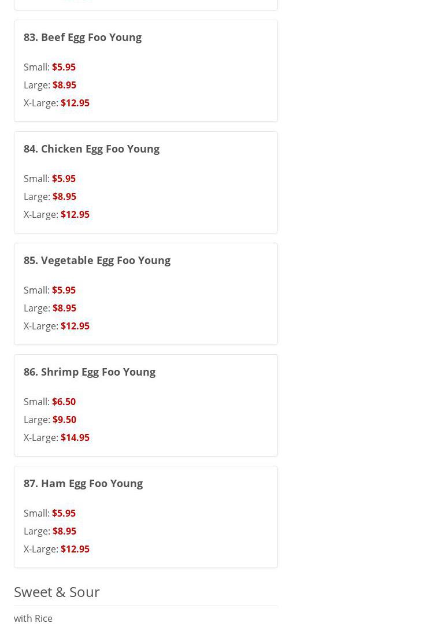The width and height of the screenshot is (445, 627).
Task: Click the Sweet & Sour section heading
Action: 57,592
